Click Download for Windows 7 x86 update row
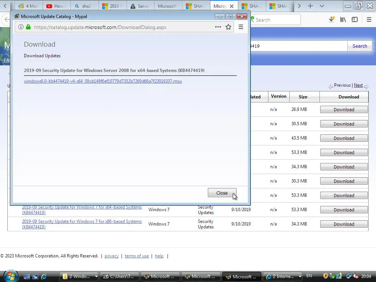 coord(344,224)
